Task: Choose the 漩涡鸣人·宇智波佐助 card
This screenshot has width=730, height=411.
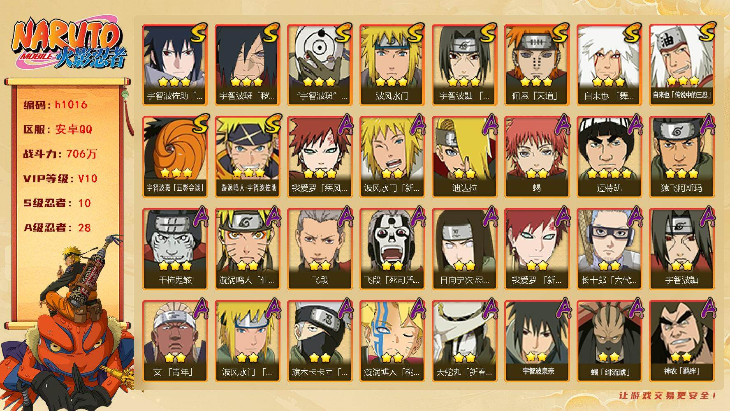Action: click(x=247, y=157)
